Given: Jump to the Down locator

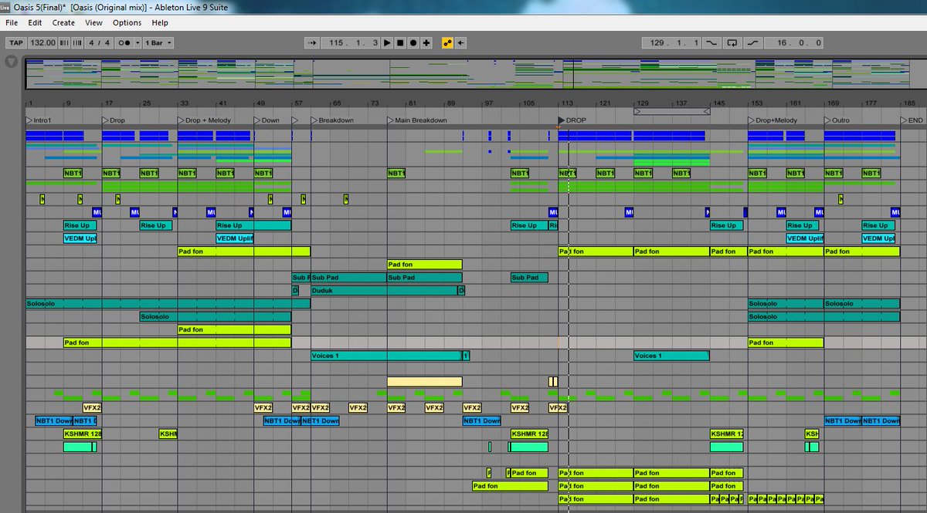Looking at the screenshot, I should point(267,120).
